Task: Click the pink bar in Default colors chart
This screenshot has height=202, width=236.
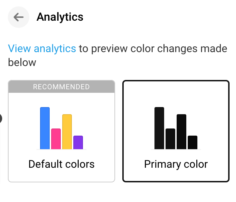Action: pyautogui.click(x=56, y=139)
